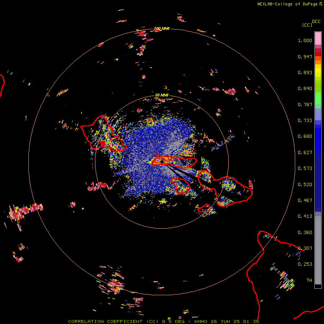324x324 pixels.
Task: Click the TH label on the color scale
Action: (309, 280)
